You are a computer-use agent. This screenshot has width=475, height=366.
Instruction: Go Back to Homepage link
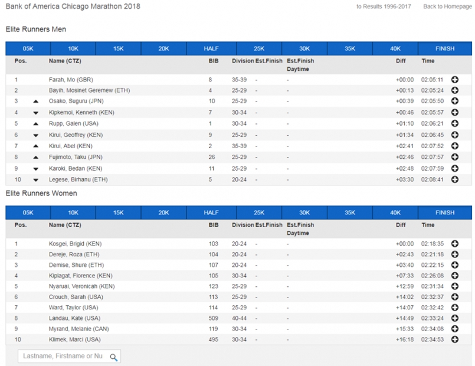click(447, 6)
